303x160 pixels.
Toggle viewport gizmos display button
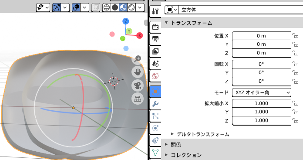coord(57,8)
